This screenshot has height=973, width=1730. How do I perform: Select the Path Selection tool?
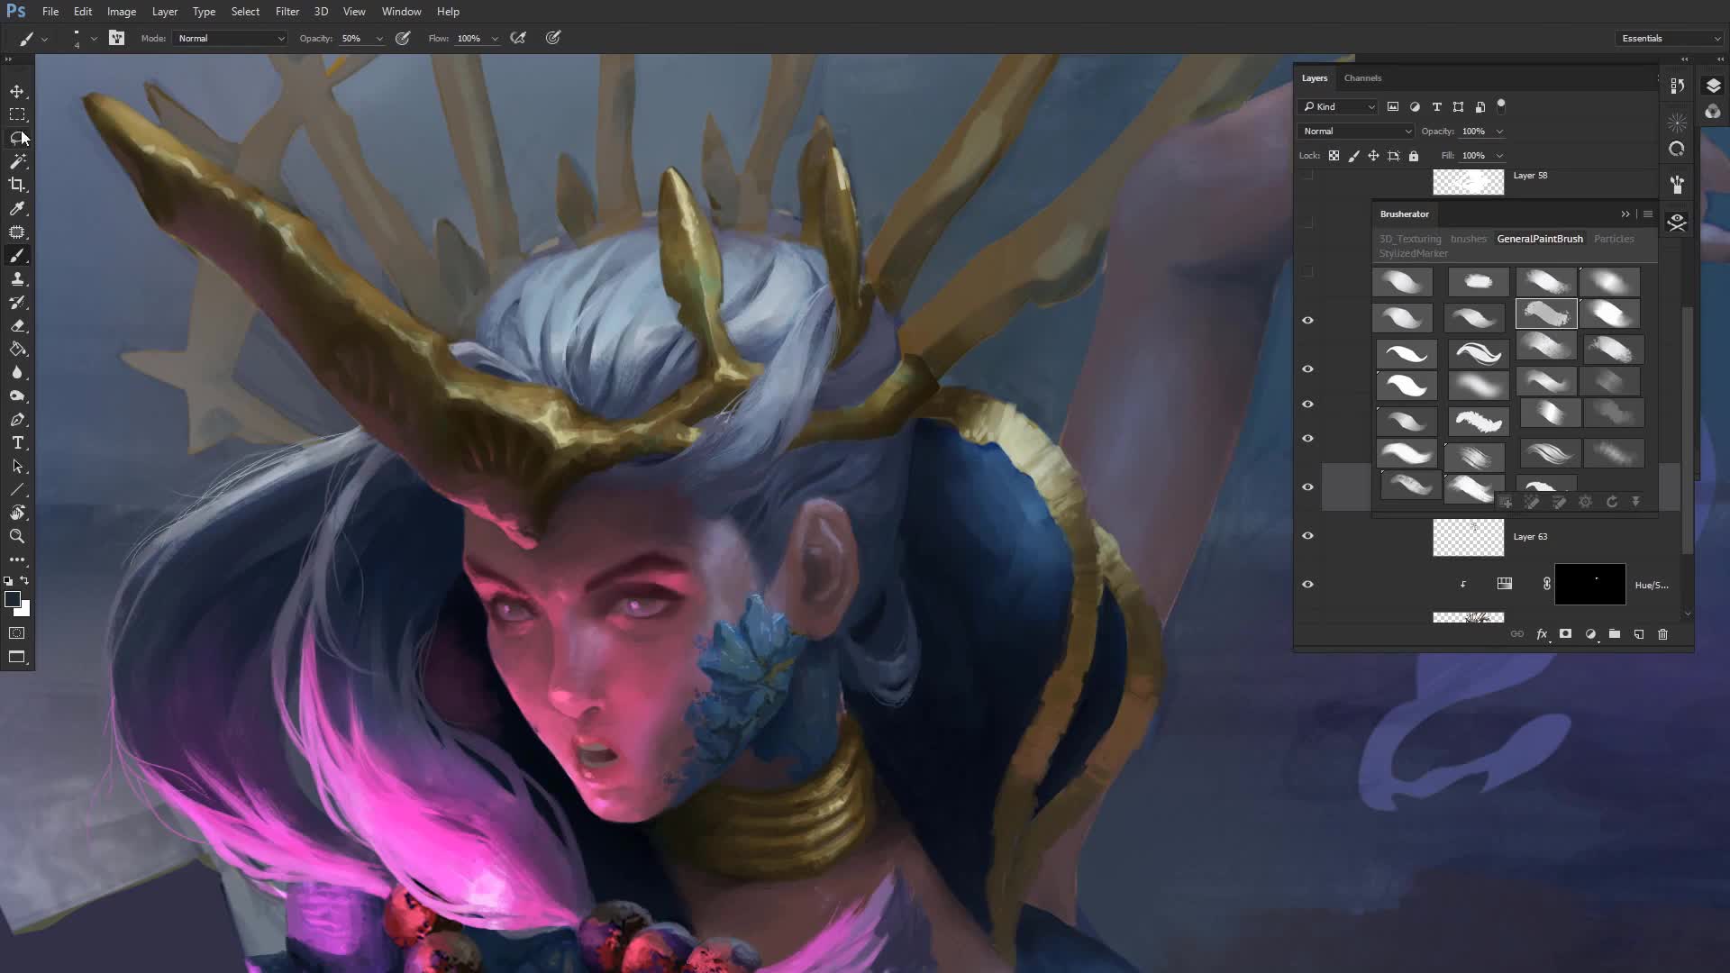17,467
